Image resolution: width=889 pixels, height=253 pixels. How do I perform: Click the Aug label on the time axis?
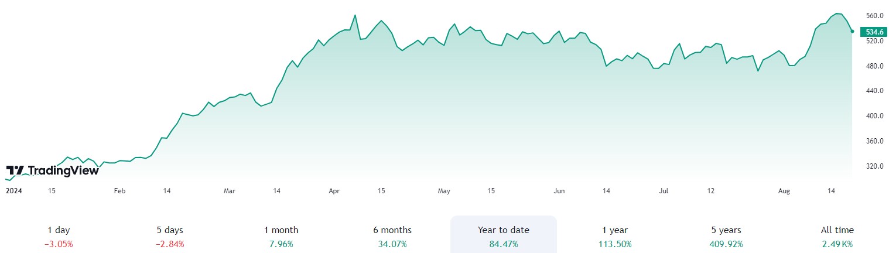tap(785, 191)
